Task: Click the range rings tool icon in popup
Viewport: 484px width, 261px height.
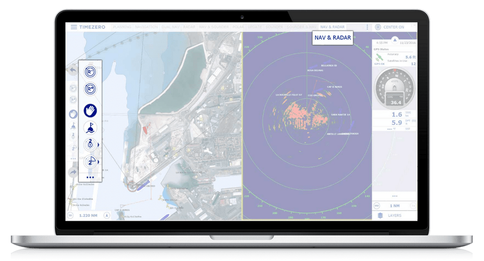Action: [x=90, y=145]
